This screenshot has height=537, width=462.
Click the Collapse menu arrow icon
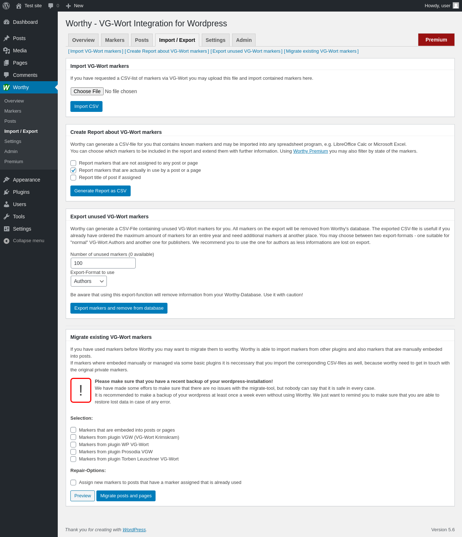[x=6, y=241]
